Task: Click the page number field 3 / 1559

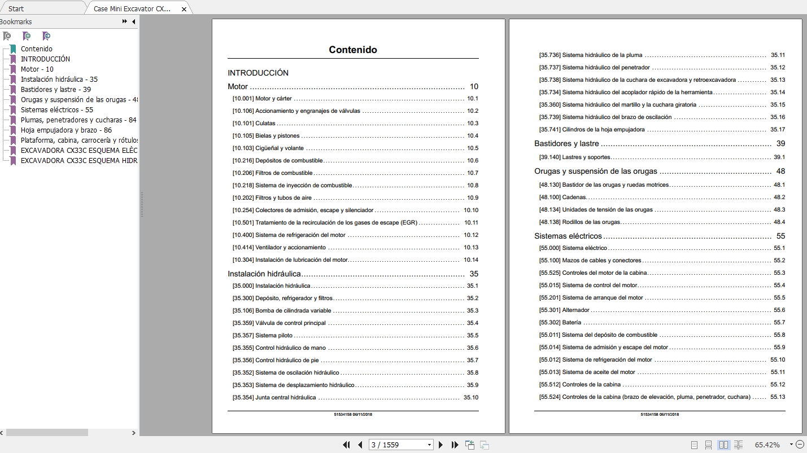Action: pyautogui.click(x=397, y=445)
